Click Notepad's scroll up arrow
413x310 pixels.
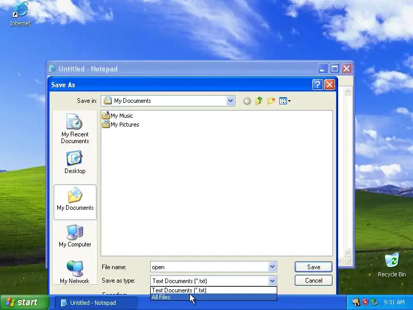pyautogui.click(x=347, y=91)
